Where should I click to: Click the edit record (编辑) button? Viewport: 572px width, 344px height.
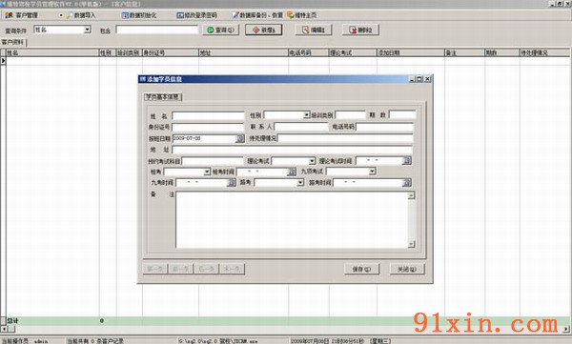click(x=314, y=30)
